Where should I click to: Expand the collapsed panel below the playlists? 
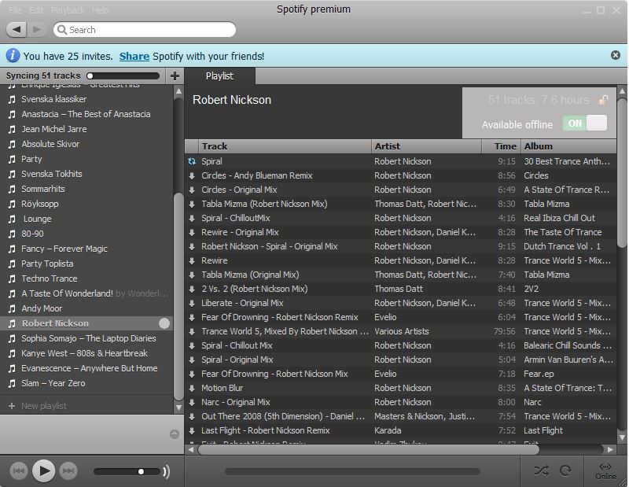[x=174, y=434]
